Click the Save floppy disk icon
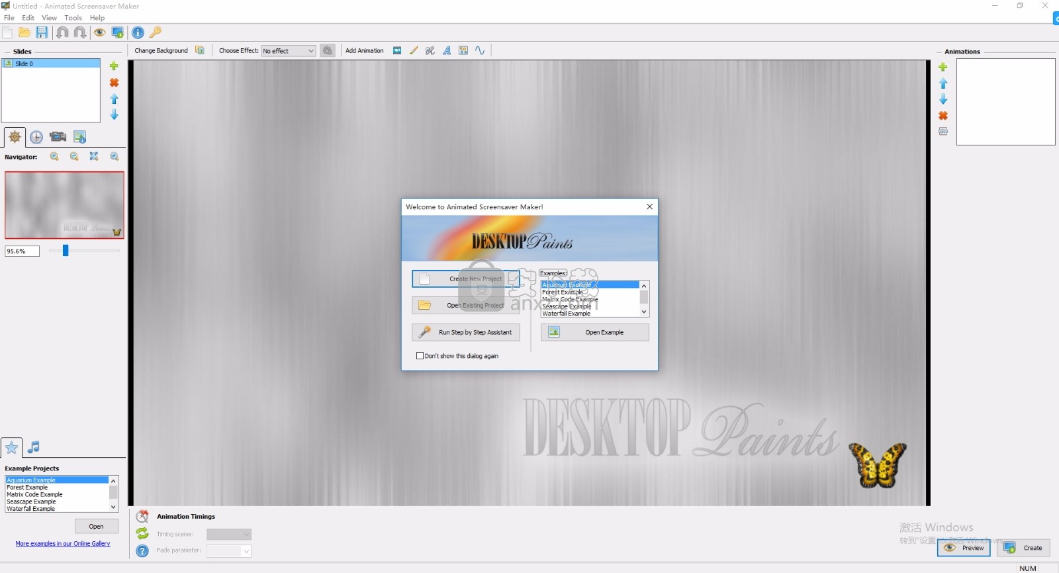The image size is (1059, 573). click(x=42, y=32)
